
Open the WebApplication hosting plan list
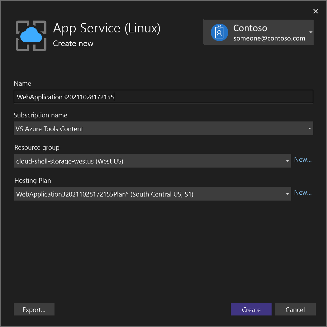pos(149,194)
